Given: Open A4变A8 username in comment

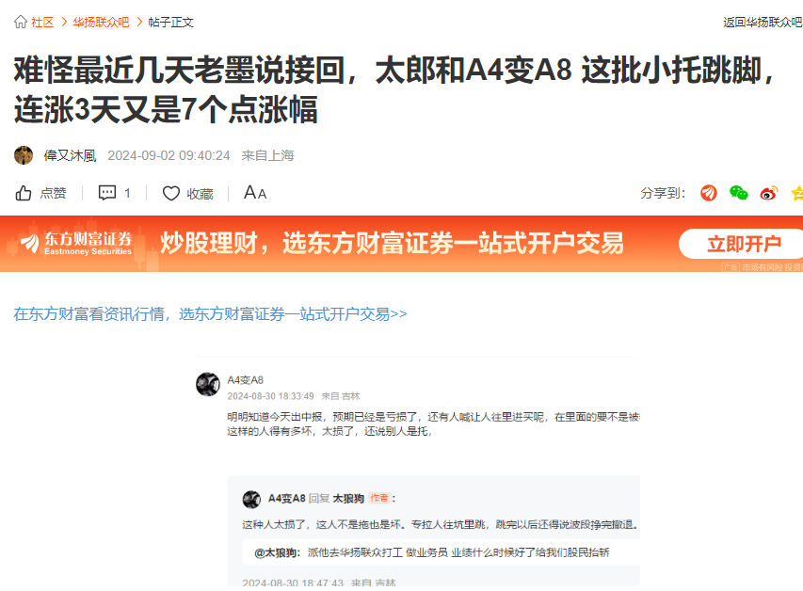Looking at the screenshot, I should [246, 380].
